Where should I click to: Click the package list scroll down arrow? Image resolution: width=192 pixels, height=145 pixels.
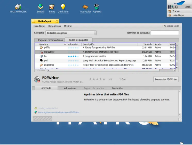tap(177, 68)
